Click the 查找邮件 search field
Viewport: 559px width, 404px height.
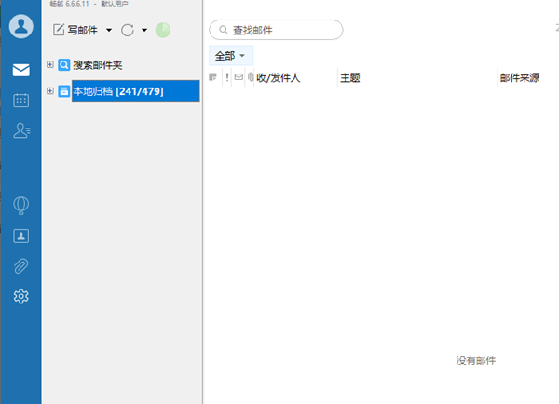pos(276,30)
